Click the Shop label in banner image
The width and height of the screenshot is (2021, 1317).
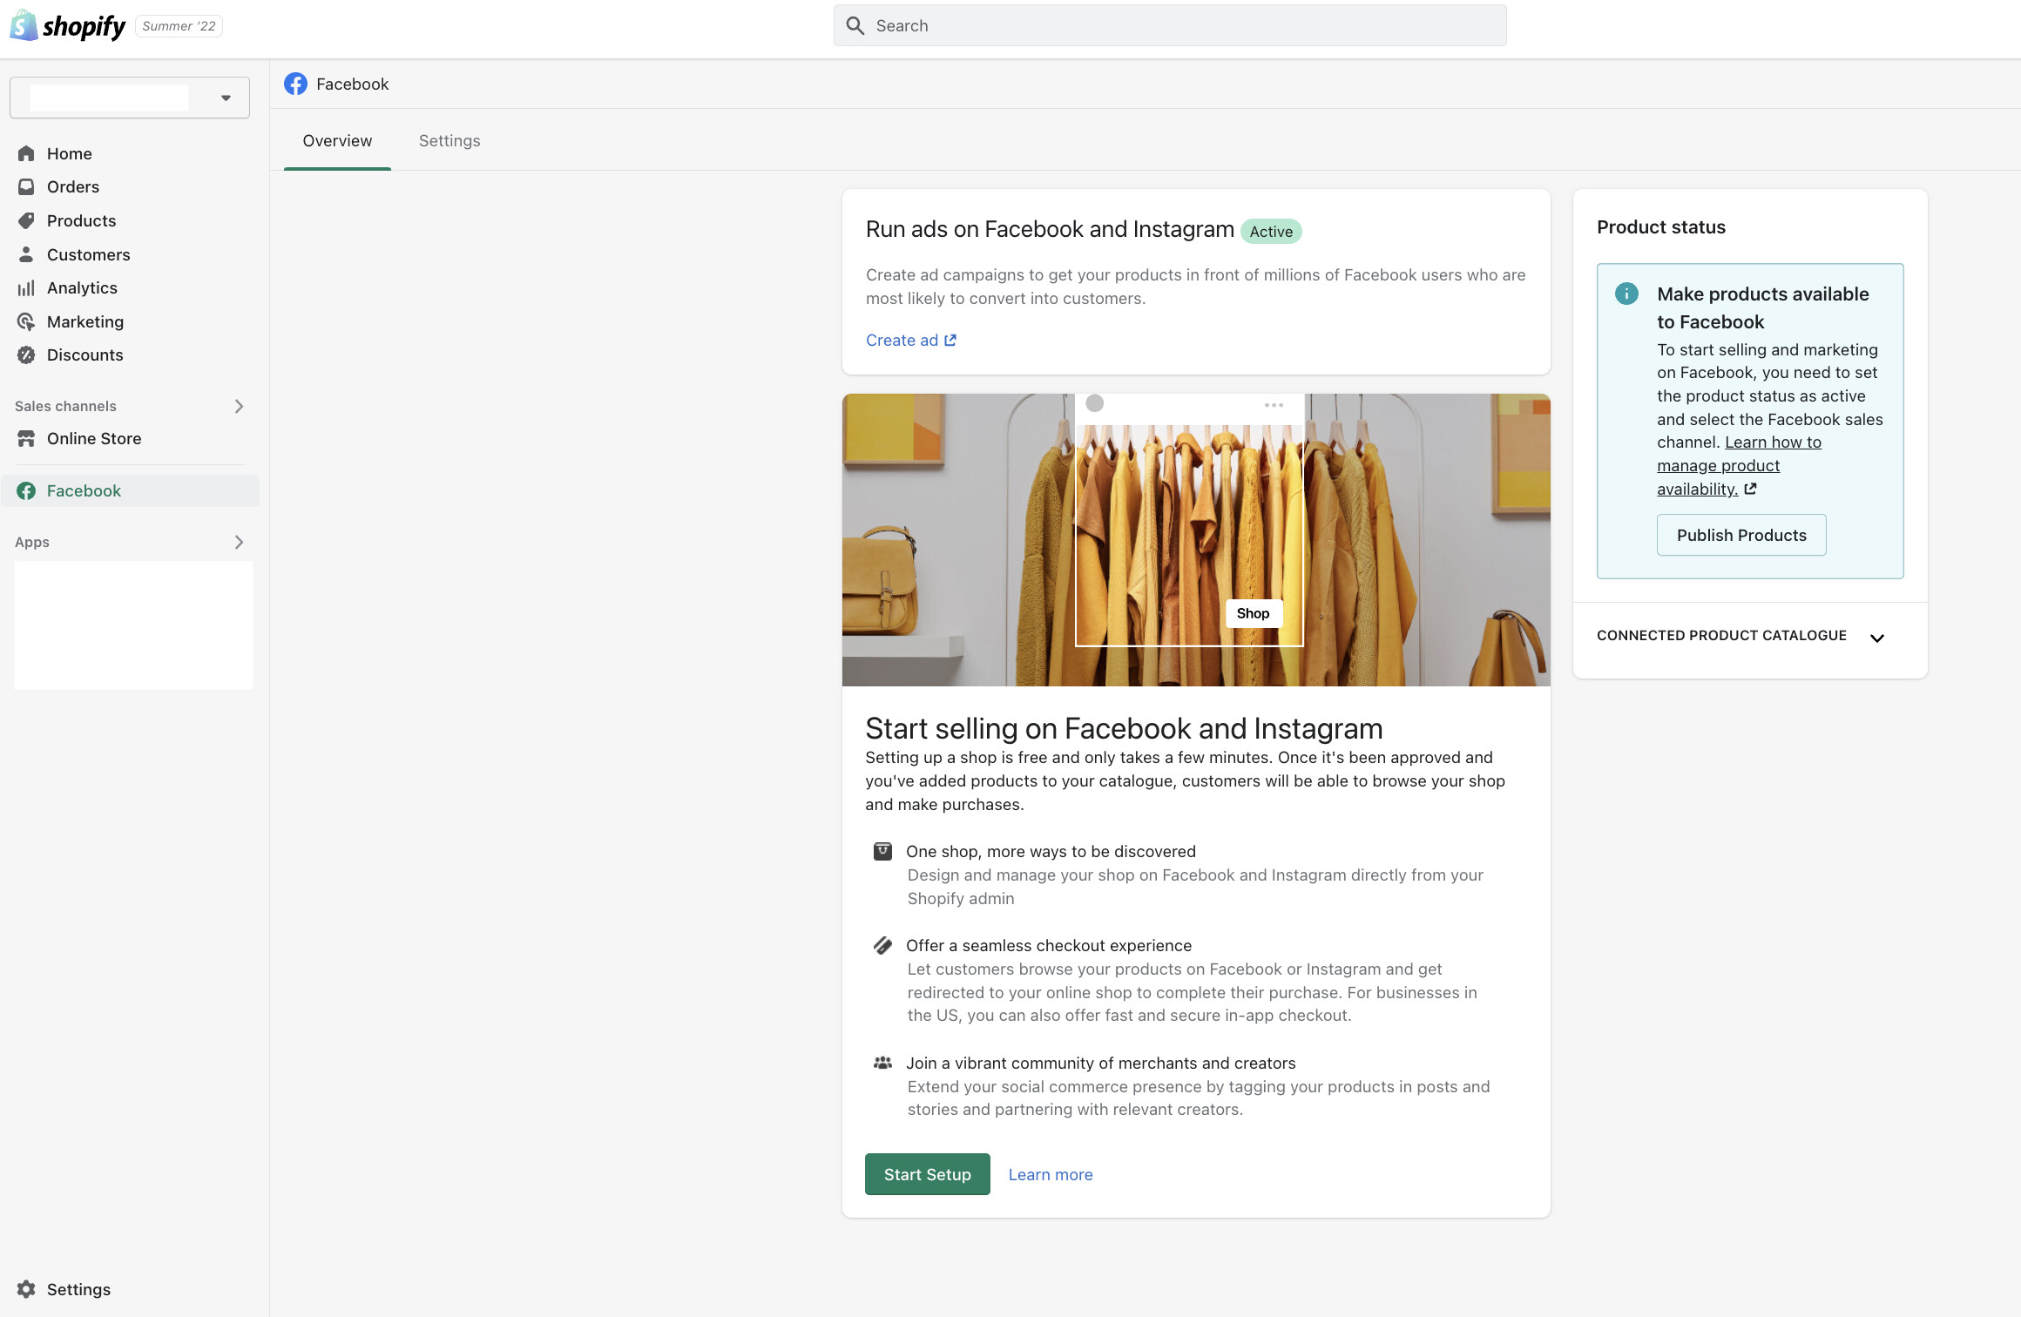tap(1253, 613)
